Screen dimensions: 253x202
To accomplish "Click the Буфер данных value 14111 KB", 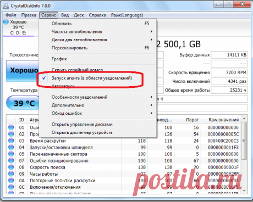I will click(x=229, y=55).
